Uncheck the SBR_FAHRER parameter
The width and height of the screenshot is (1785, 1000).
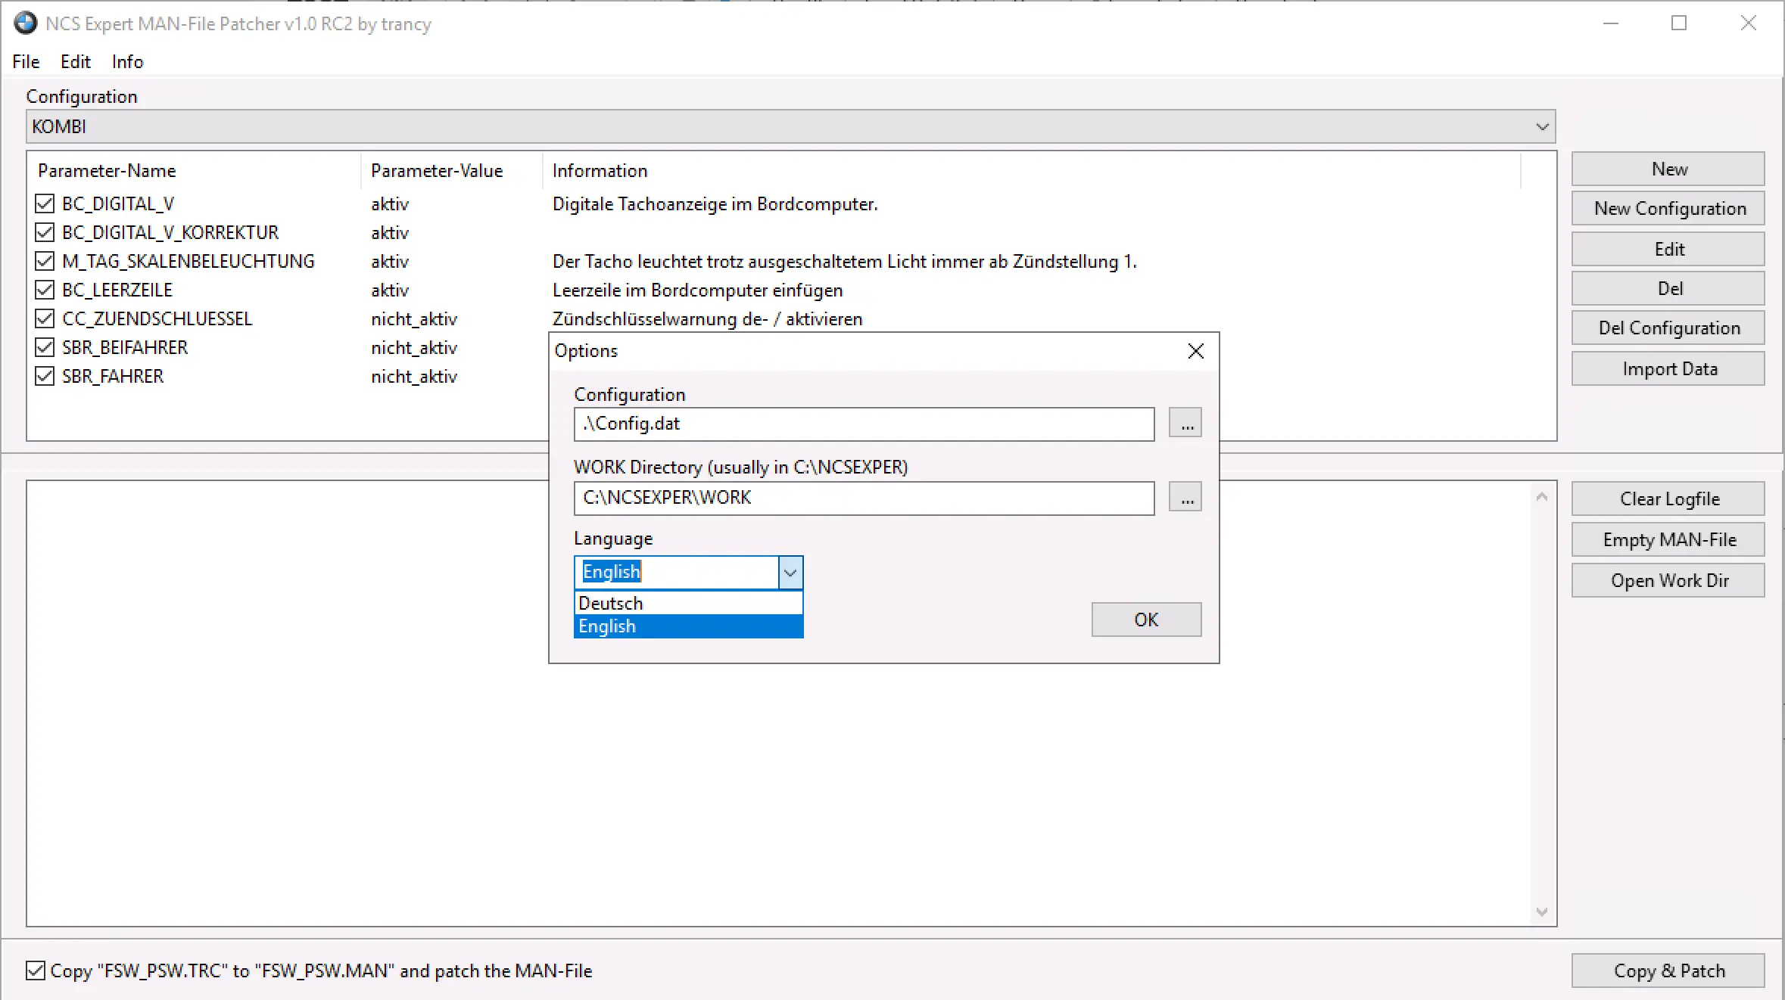click(x=45, y=376)
